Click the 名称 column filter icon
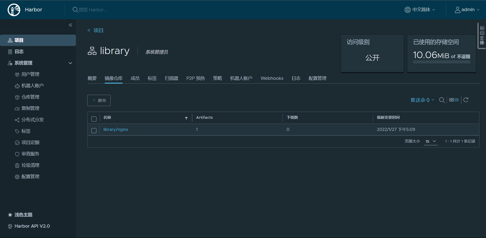 coord(186,118)
